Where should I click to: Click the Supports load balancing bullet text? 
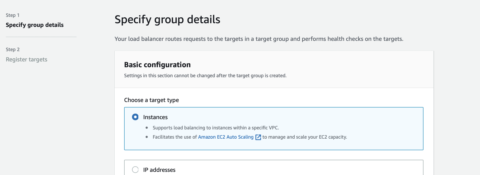point(216,128)
